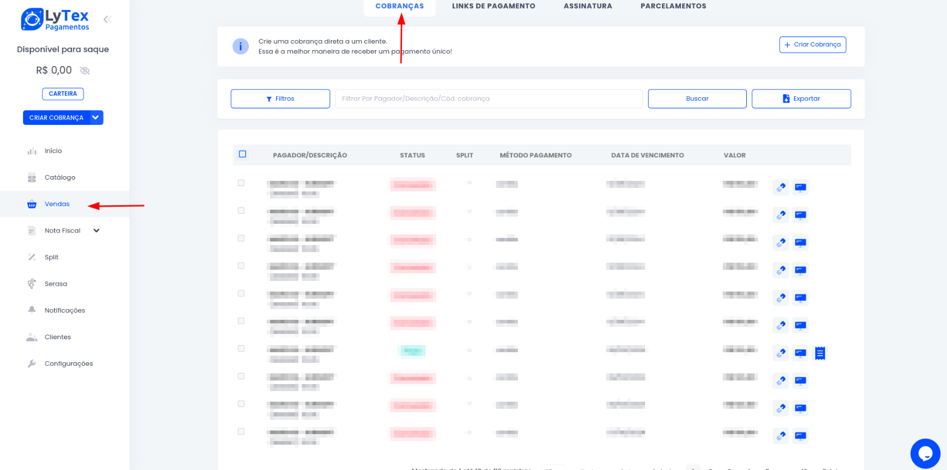Click the chain-link icon in the fifth table row
The height and width of the screenshot is (470, 947).
pos(781,298)
